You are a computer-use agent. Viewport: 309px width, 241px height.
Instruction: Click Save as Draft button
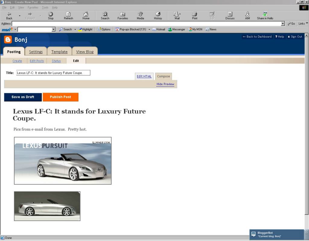tap(23, 97)
